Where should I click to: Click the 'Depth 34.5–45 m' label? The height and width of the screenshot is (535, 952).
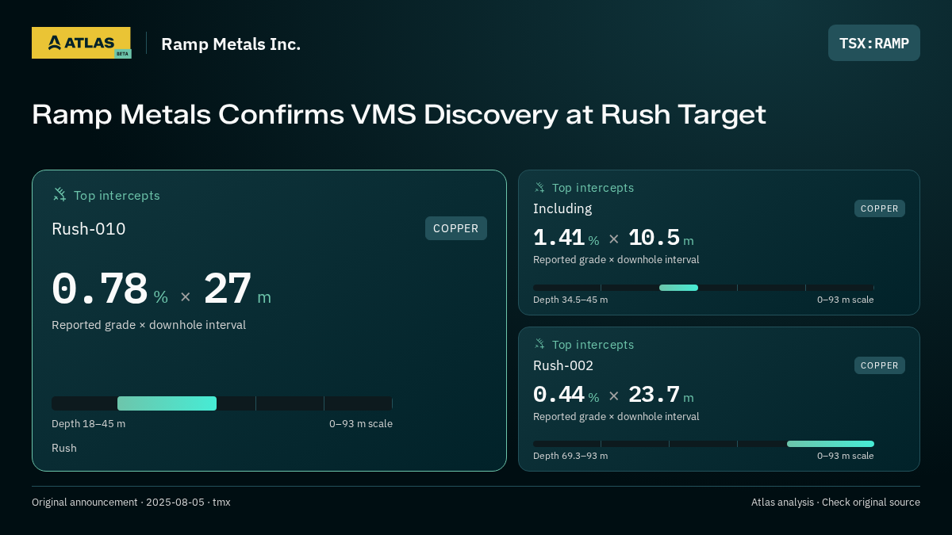570,300
